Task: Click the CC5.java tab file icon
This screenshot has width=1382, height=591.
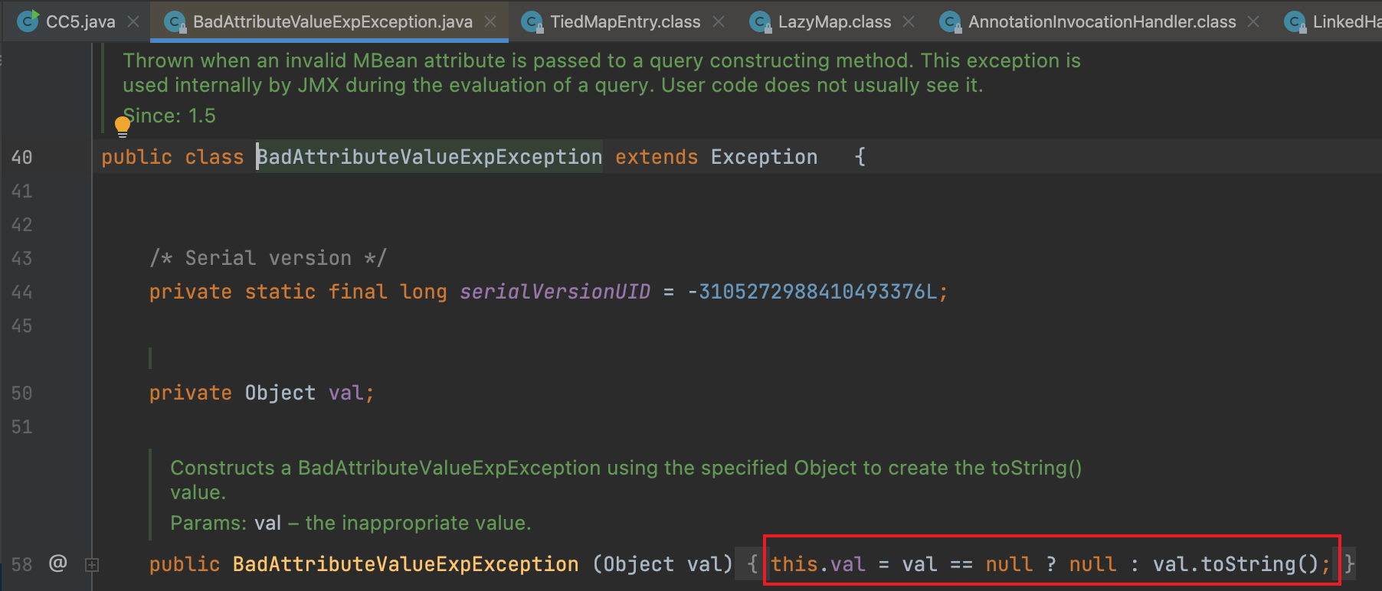Action: 28,21
